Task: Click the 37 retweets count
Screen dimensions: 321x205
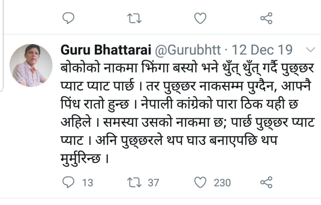Action: point(153,183)
